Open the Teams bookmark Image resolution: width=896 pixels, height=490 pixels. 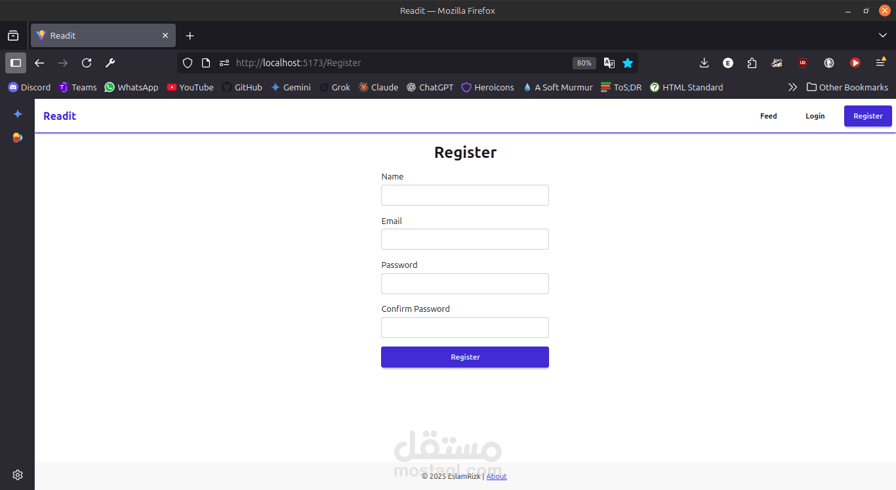coord(77,87)
